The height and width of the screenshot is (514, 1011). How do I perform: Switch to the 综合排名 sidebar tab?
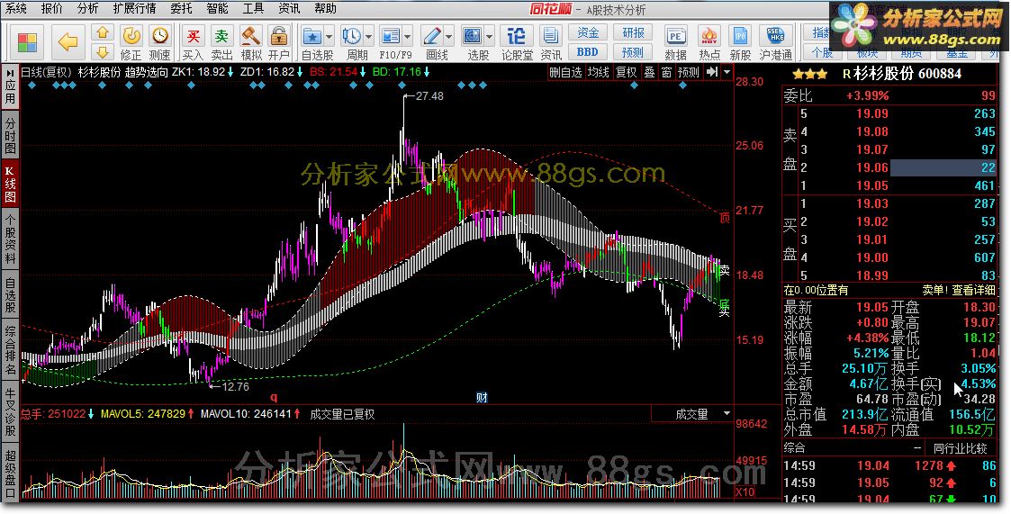coord(10,350)
